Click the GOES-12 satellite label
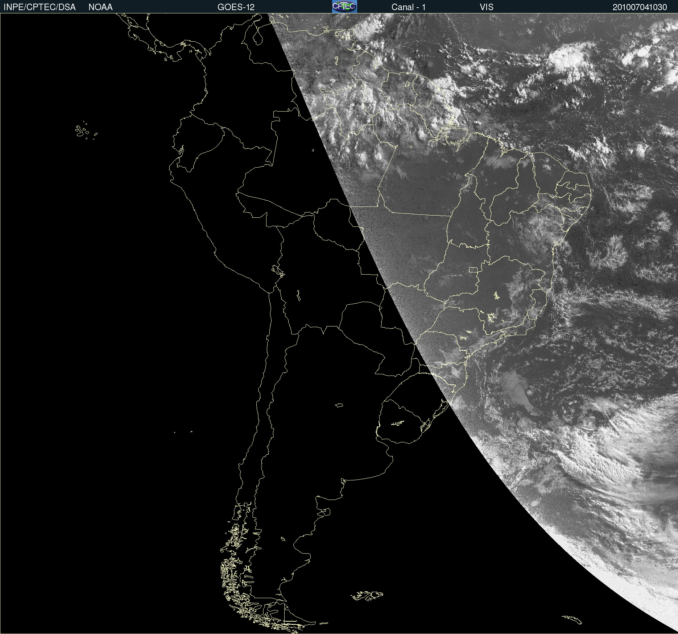678x634 pixels. click(x=236, y=7)
